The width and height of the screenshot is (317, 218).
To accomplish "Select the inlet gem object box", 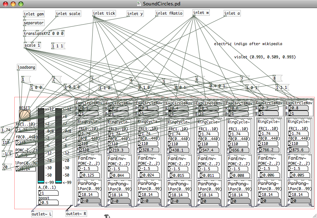I will [34, 14].
